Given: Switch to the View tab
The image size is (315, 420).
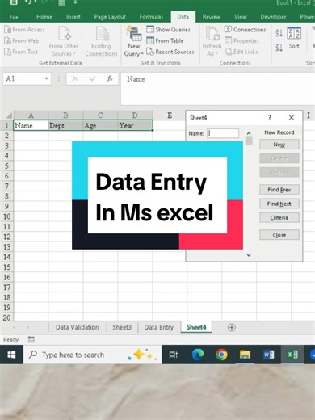Looking at the screenshot, I should [241, 17].
